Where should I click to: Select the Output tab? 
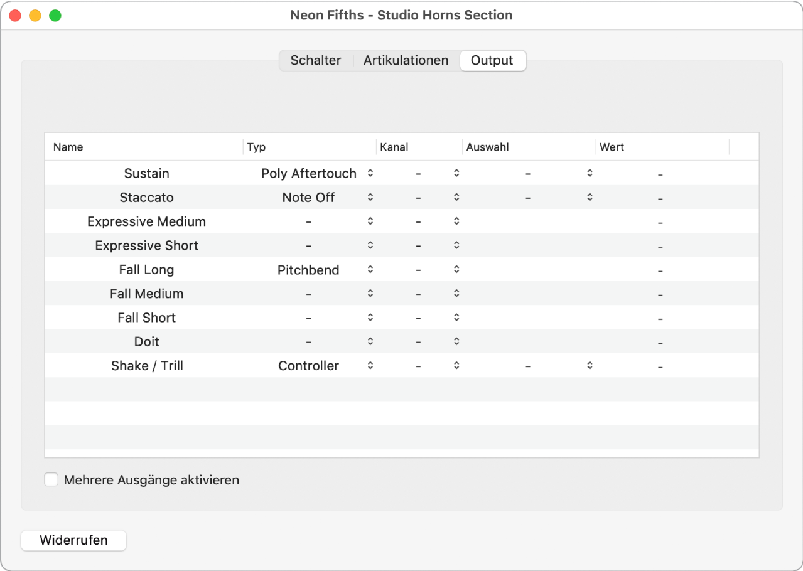click(492, 60)
